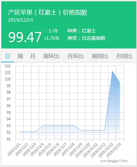The width and height of the screenshot is (137, 167).
Task: Click the chart peak data point near 101
Action: point(112,71)
